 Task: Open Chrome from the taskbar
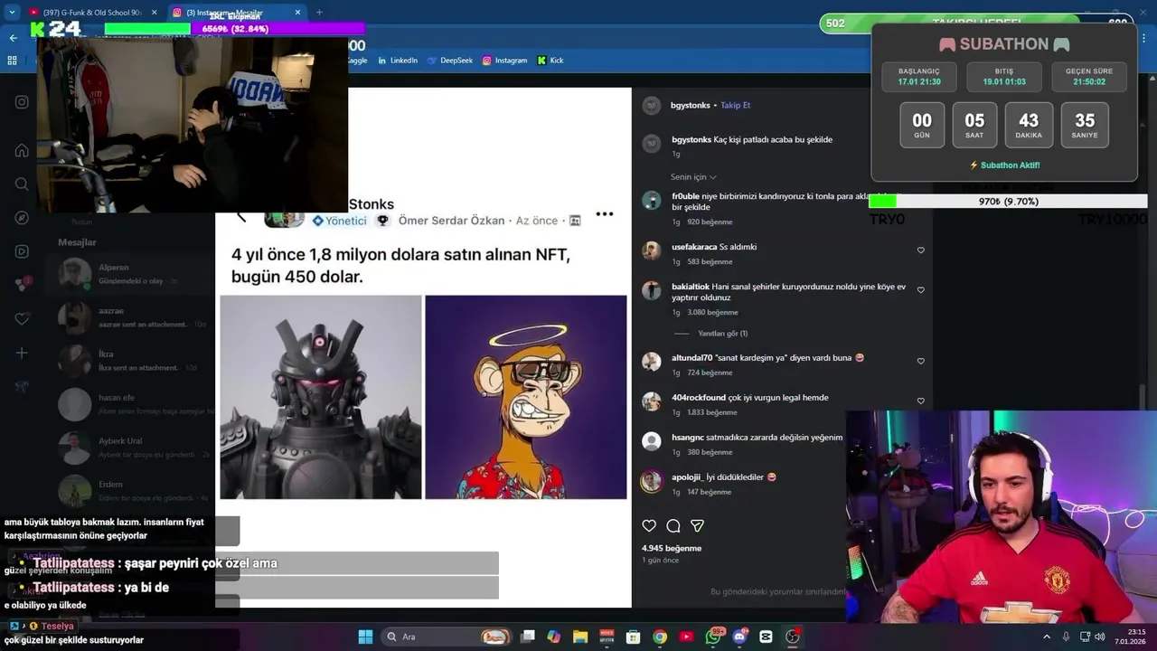click(660, 637)
